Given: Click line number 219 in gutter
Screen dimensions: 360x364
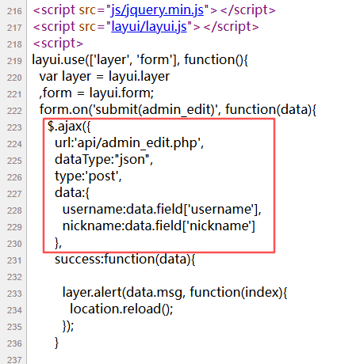Looking at the screenshot, I should pos(14,61).
